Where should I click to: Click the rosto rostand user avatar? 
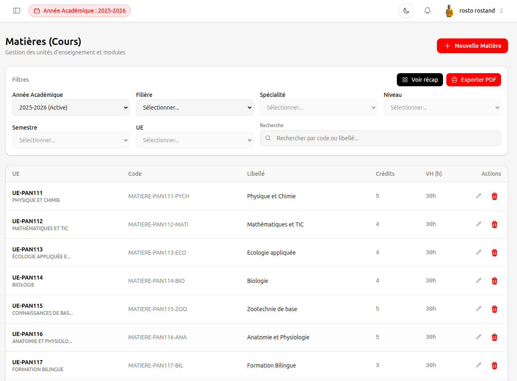point(450,11)
